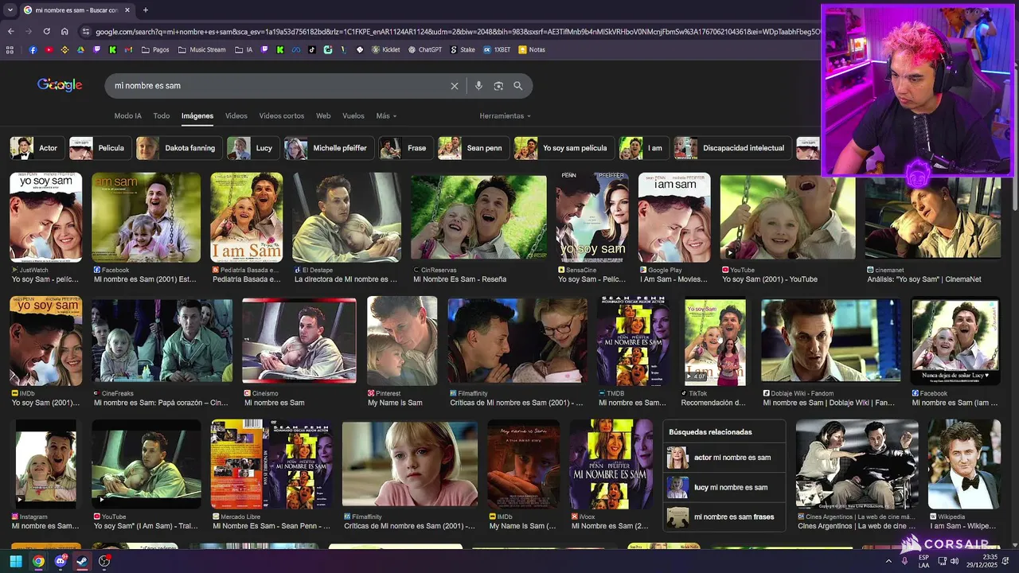Open the Doblaje Wiki Fandom image result

tap(831, 341)
